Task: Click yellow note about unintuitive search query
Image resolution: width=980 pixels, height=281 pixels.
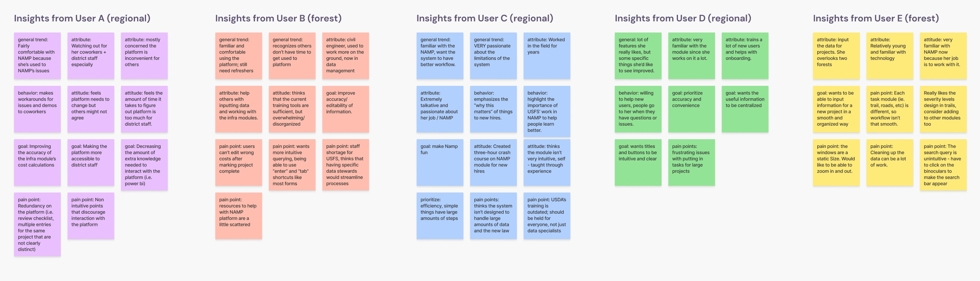Action: 943,165
